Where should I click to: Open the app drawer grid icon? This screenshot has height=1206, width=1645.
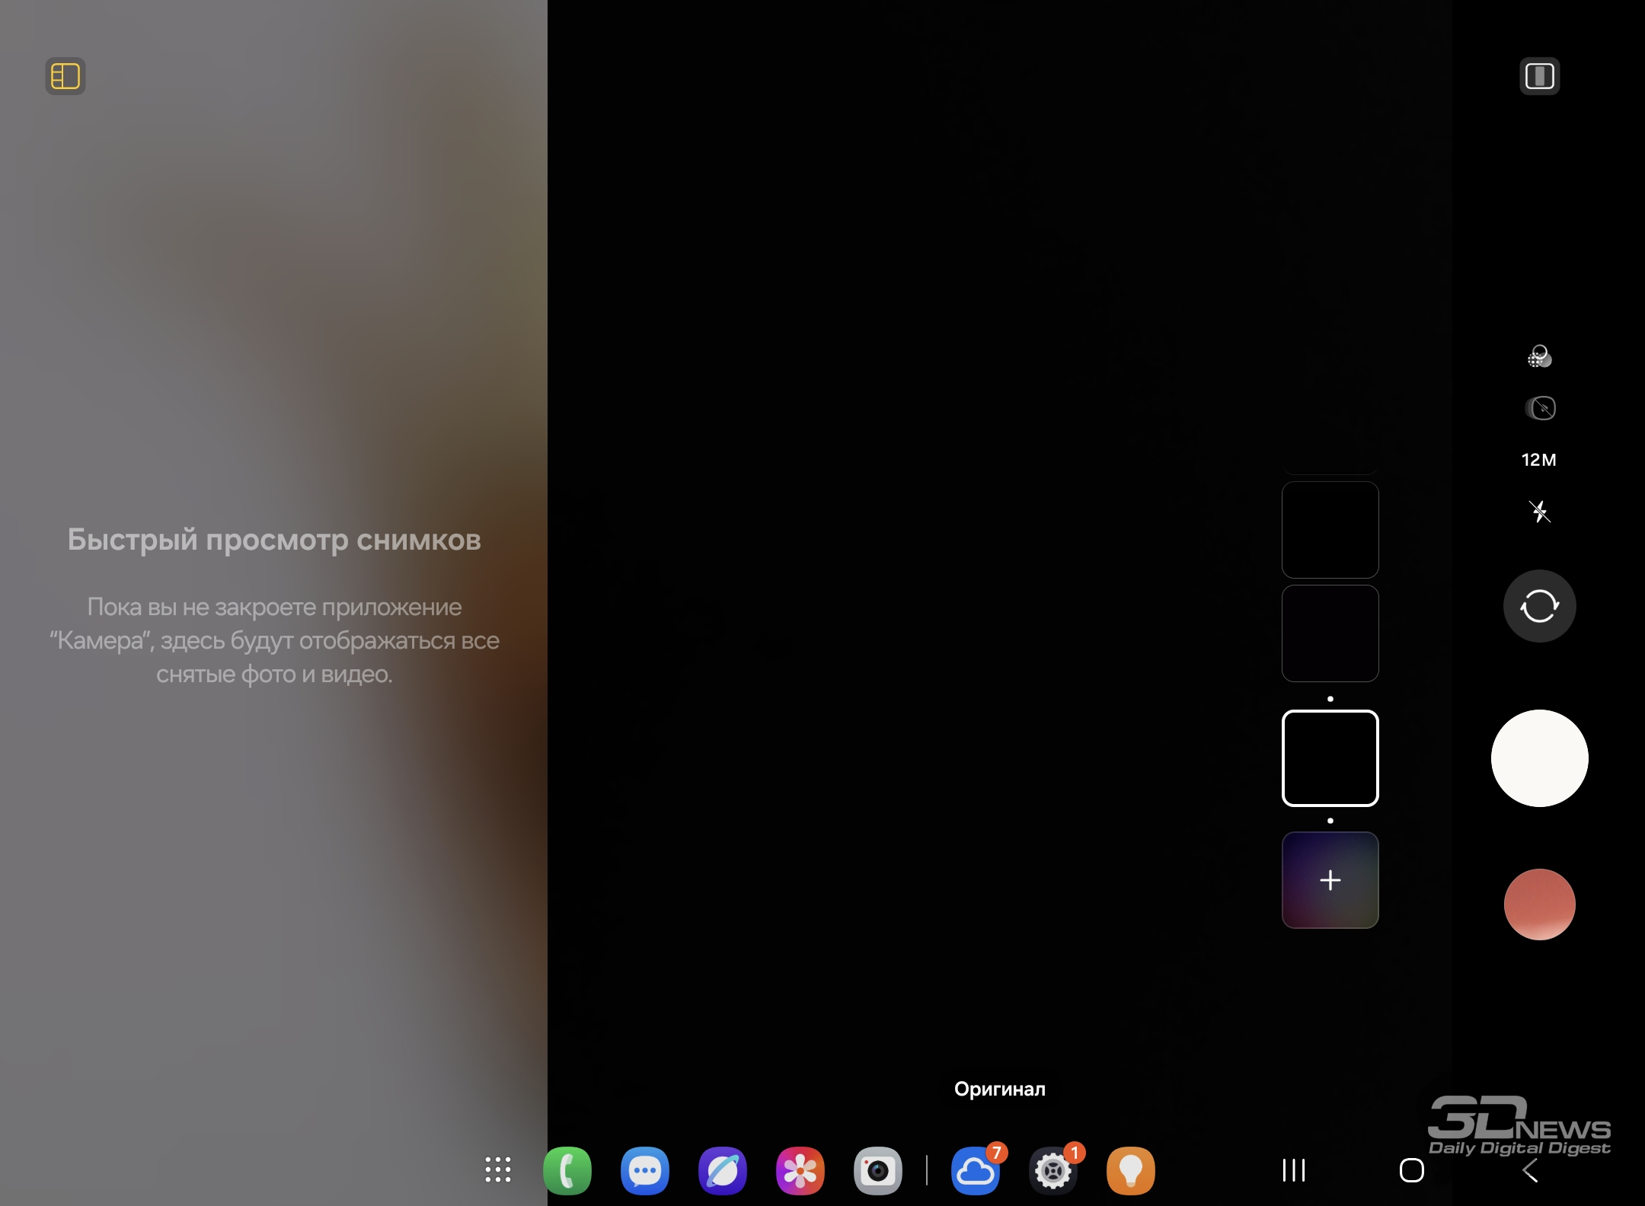498,1169
